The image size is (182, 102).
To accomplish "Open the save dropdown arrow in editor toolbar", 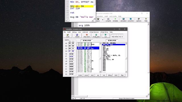I will point(103,20).
